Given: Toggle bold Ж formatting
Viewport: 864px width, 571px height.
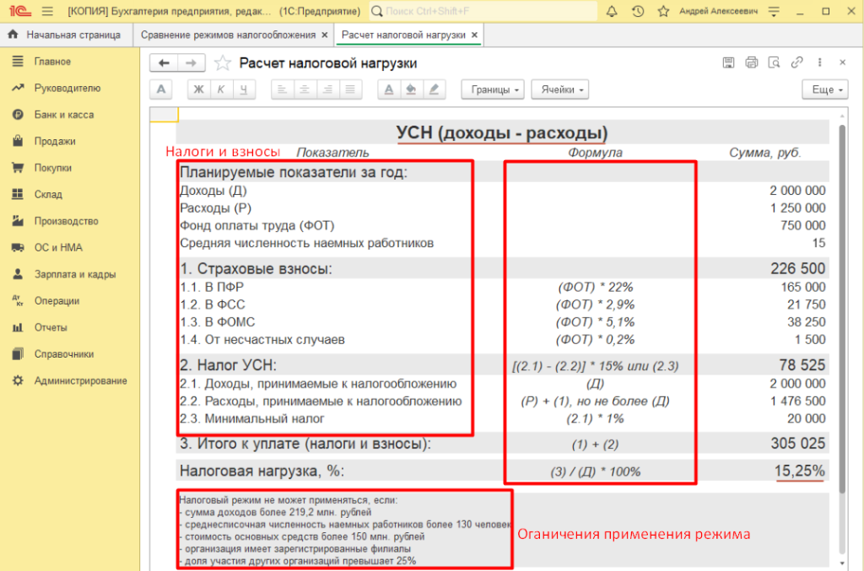Looking at the screenshot, I should coord(199,89).
